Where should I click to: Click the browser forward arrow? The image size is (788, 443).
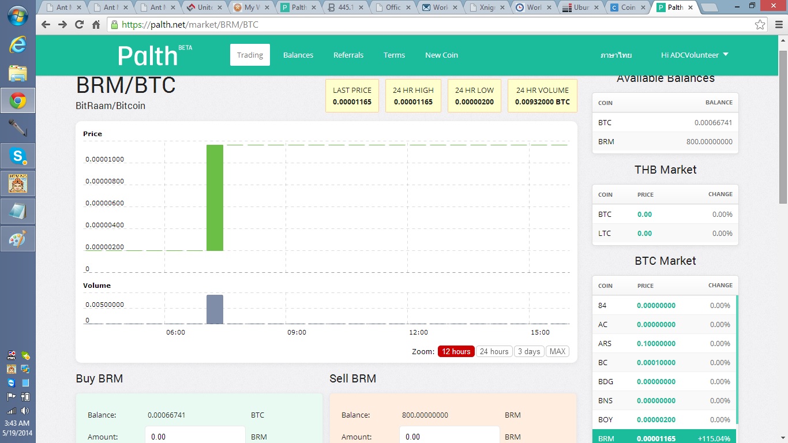click(62, 25)
